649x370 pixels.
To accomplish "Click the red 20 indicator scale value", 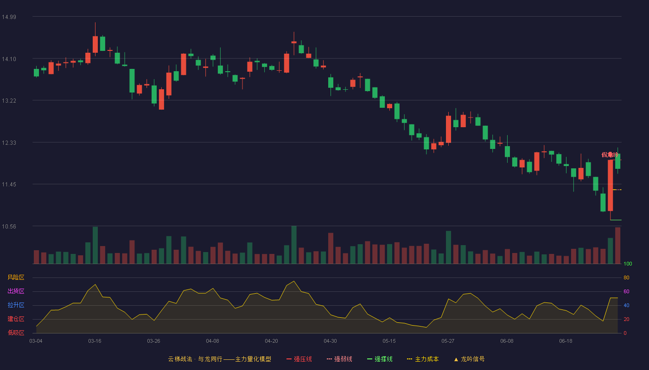I will 626,320.
